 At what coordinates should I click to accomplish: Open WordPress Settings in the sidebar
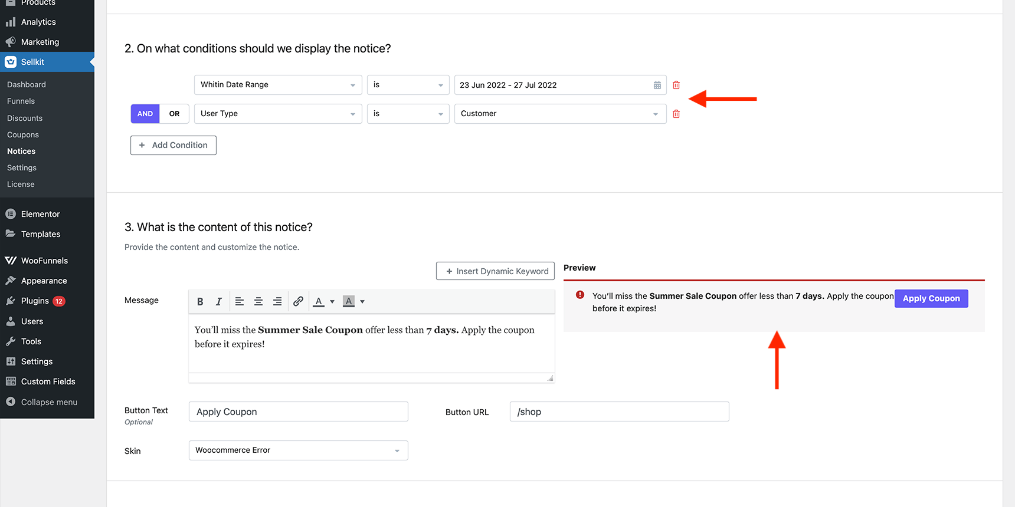[47, 361]
